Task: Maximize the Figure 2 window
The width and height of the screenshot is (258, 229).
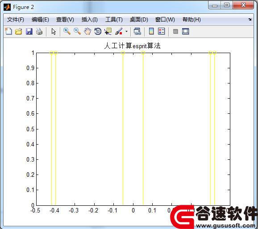Action: (227, 5)
